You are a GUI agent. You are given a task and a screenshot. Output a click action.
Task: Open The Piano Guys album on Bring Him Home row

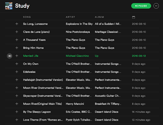point(104,48)
